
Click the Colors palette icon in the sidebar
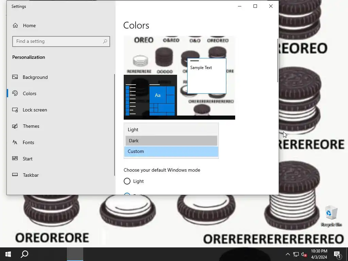pyautogui.click(x=15, y=93)
